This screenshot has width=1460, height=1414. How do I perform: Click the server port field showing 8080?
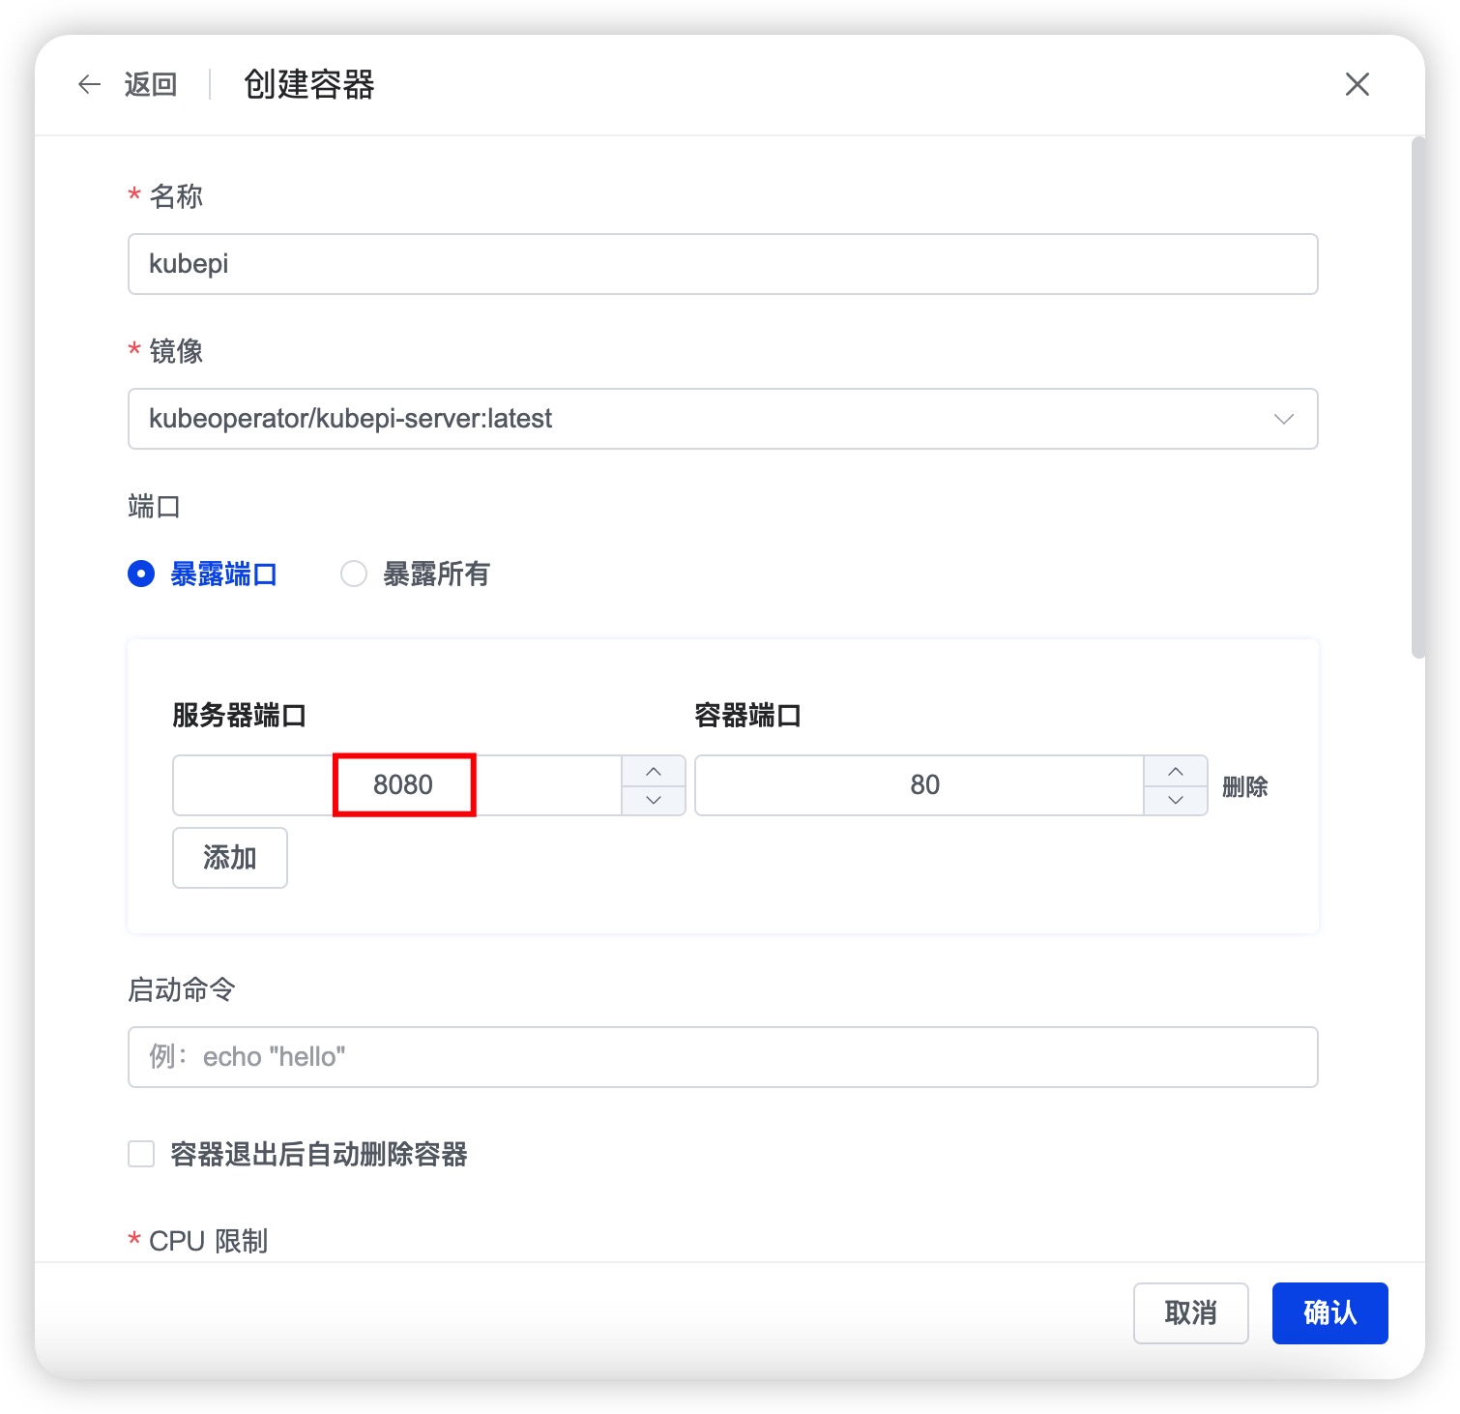click(x=403, y=785)
